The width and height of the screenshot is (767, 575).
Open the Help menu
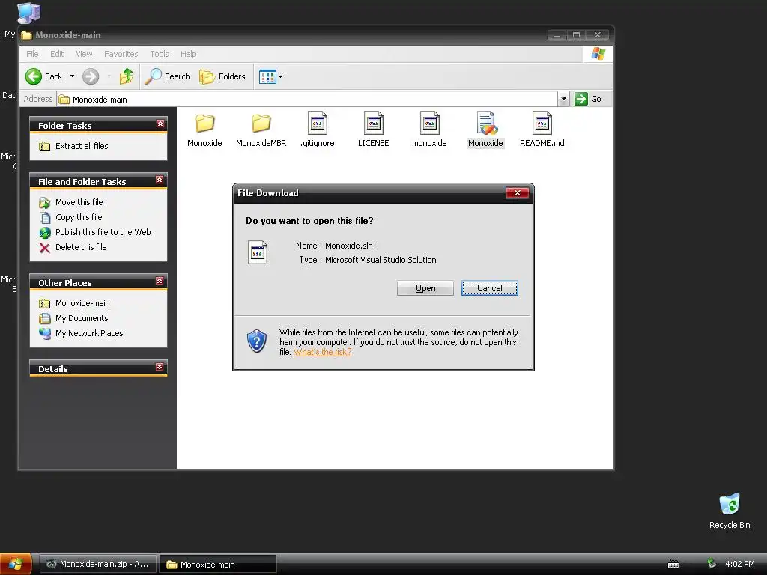coord(188,54)
